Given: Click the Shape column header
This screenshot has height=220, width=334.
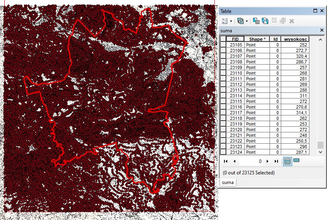Looking at the screenshot, I should tap(257, 39).
